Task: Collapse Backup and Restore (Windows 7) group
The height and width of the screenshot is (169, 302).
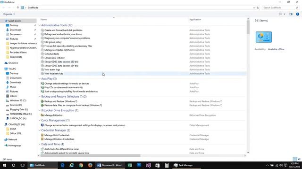Action: click(40, 97)
